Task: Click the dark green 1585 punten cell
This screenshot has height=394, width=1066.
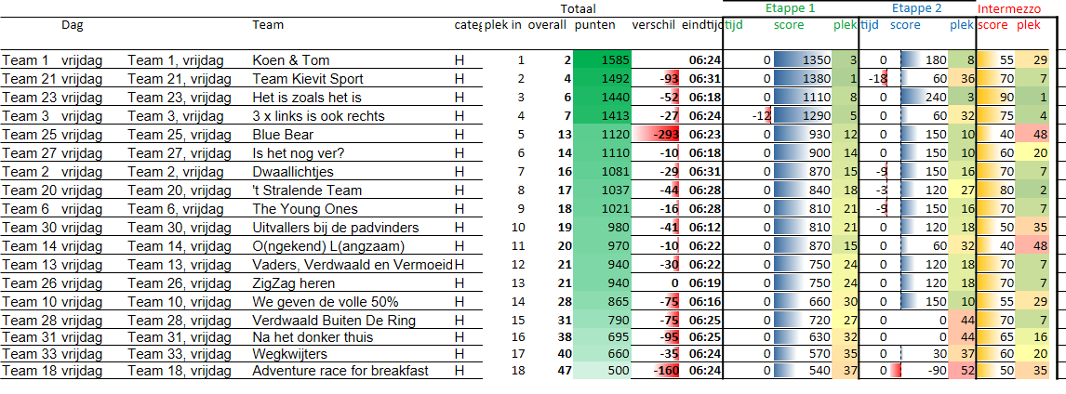Action: [602, 60]
